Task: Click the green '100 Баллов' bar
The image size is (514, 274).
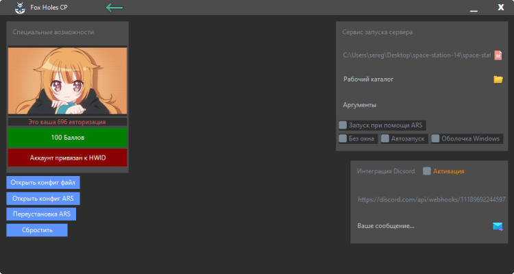Action: tap(67, 138)
